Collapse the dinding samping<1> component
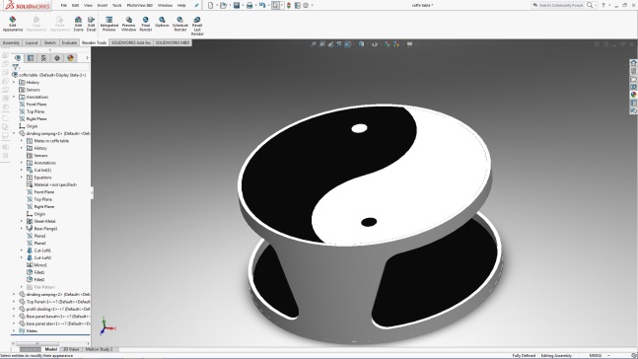638x359 pixels. [x=14, y=133]
